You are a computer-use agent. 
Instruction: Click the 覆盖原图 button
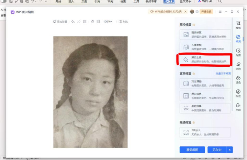tap(192, 150)
